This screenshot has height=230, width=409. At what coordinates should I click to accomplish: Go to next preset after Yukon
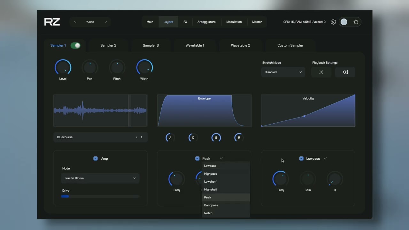tap(106, 22)
